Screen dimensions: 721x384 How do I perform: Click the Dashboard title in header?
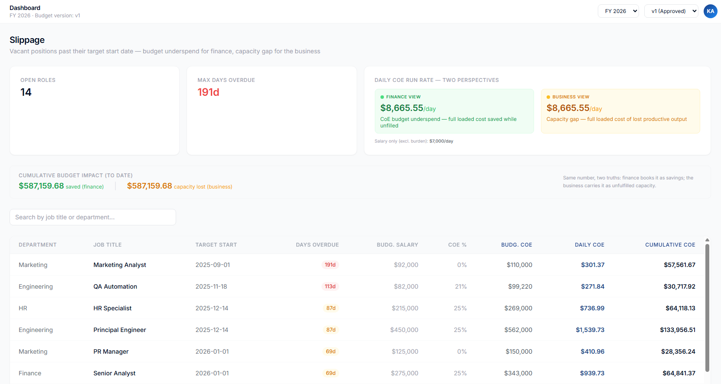25,8
